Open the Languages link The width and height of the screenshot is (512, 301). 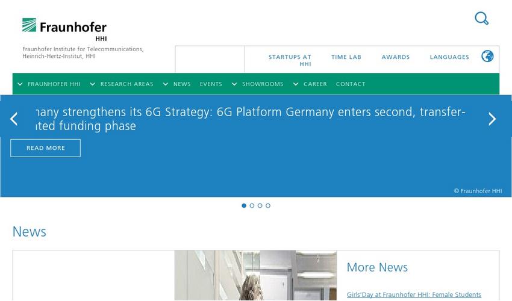[449, 57]
